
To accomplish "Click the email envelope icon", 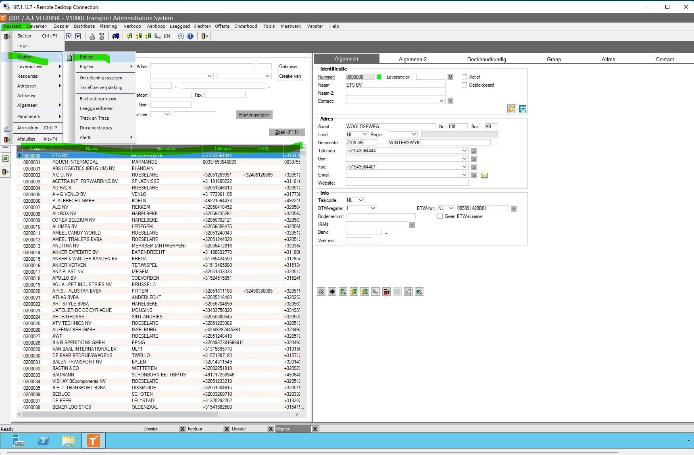I will 484,175.
